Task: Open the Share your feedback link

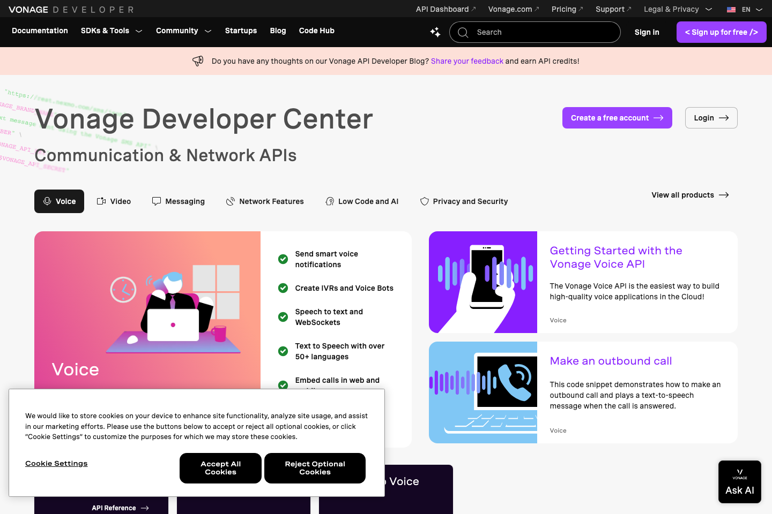Action: pos(467,61)
